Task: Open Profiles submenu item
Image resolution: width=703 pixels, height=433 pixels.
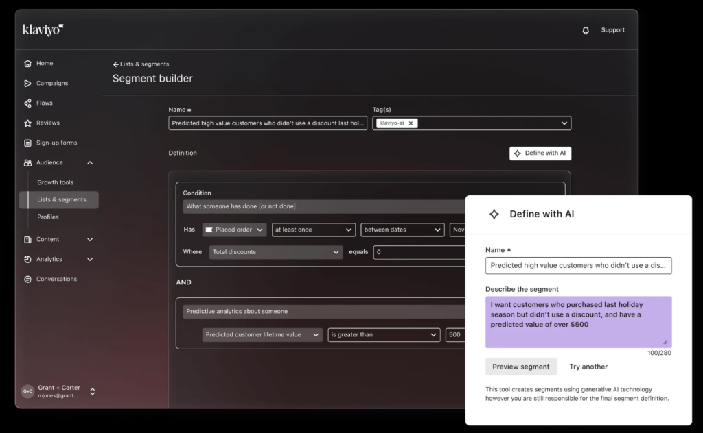Action: (48, 217)
